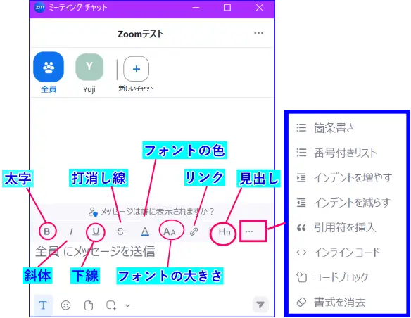Viewport: 411px width, 318px height.
Task: Open the emoji smiley picker
Action: click(x=65, y=305)
